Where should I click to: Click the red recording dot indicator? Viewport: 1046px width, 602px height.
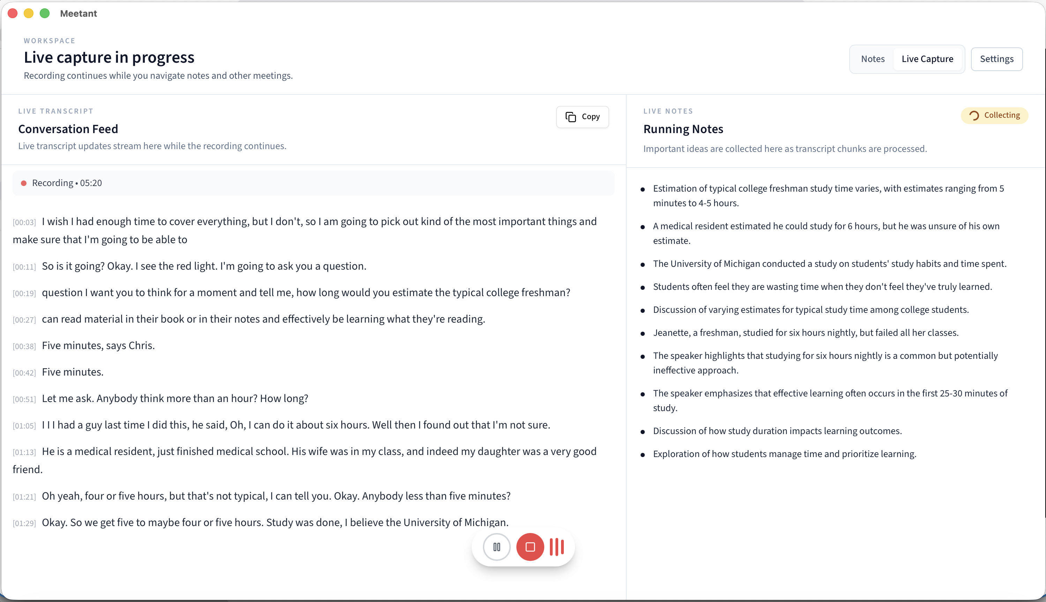24,182
